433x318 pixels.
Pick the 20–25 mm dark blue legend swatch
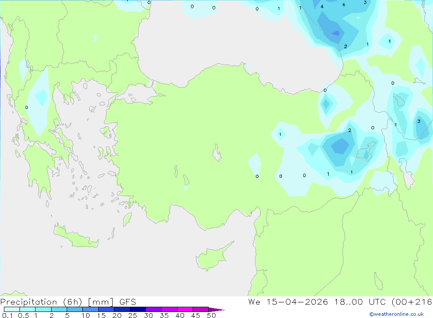pyautogui.click(x=122, y=309)
